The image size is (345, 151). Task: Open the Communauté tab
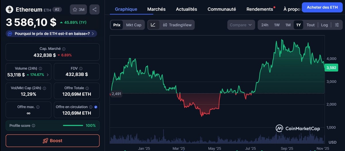tap(222, 9)
